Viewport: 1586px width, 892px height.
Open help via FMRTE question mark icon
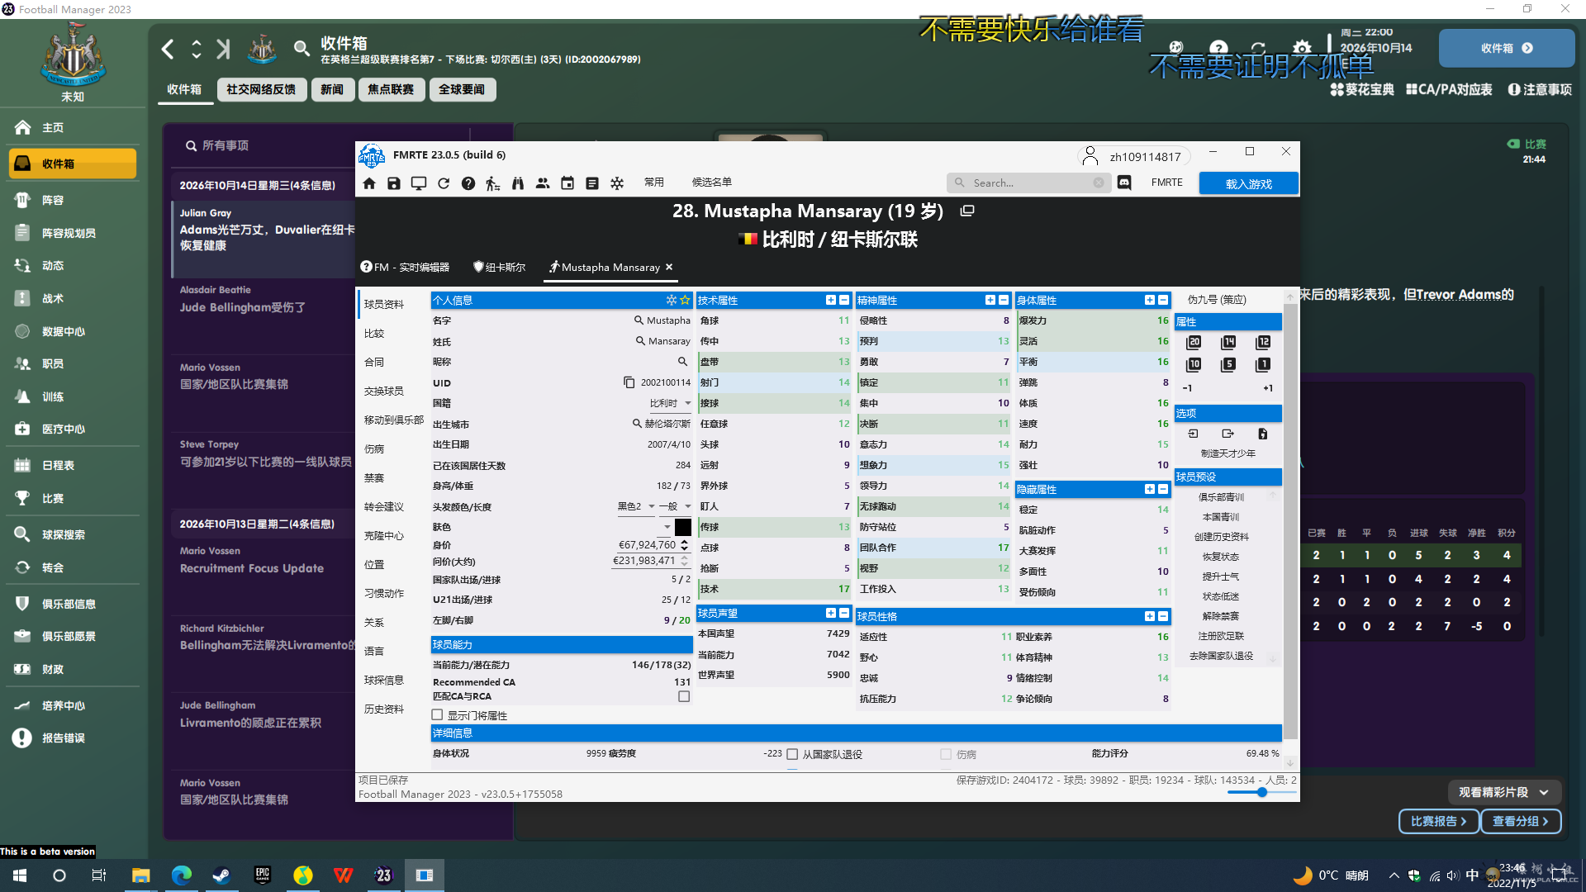click(x=468, y=183)
